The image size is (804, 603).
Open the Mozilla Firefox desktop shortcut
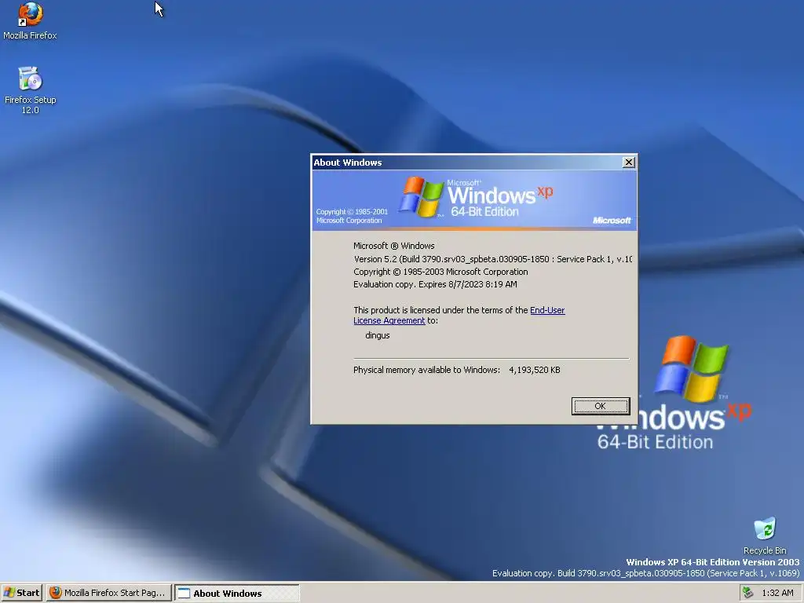click(x=30, y=20)
